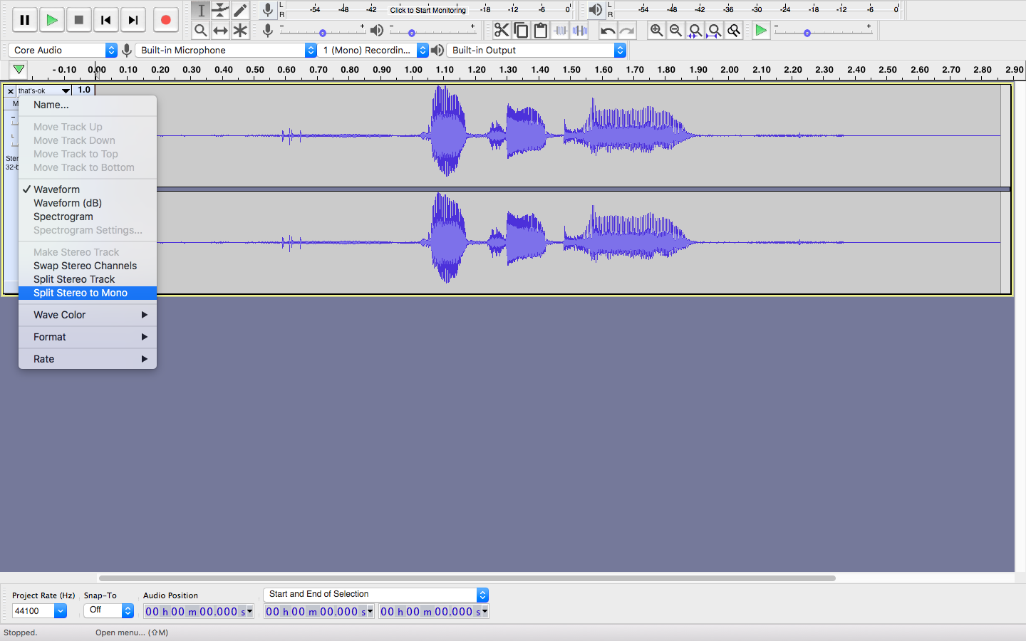Fit selection to window width
The image size is (1026, 641).
tap(695, 30)
